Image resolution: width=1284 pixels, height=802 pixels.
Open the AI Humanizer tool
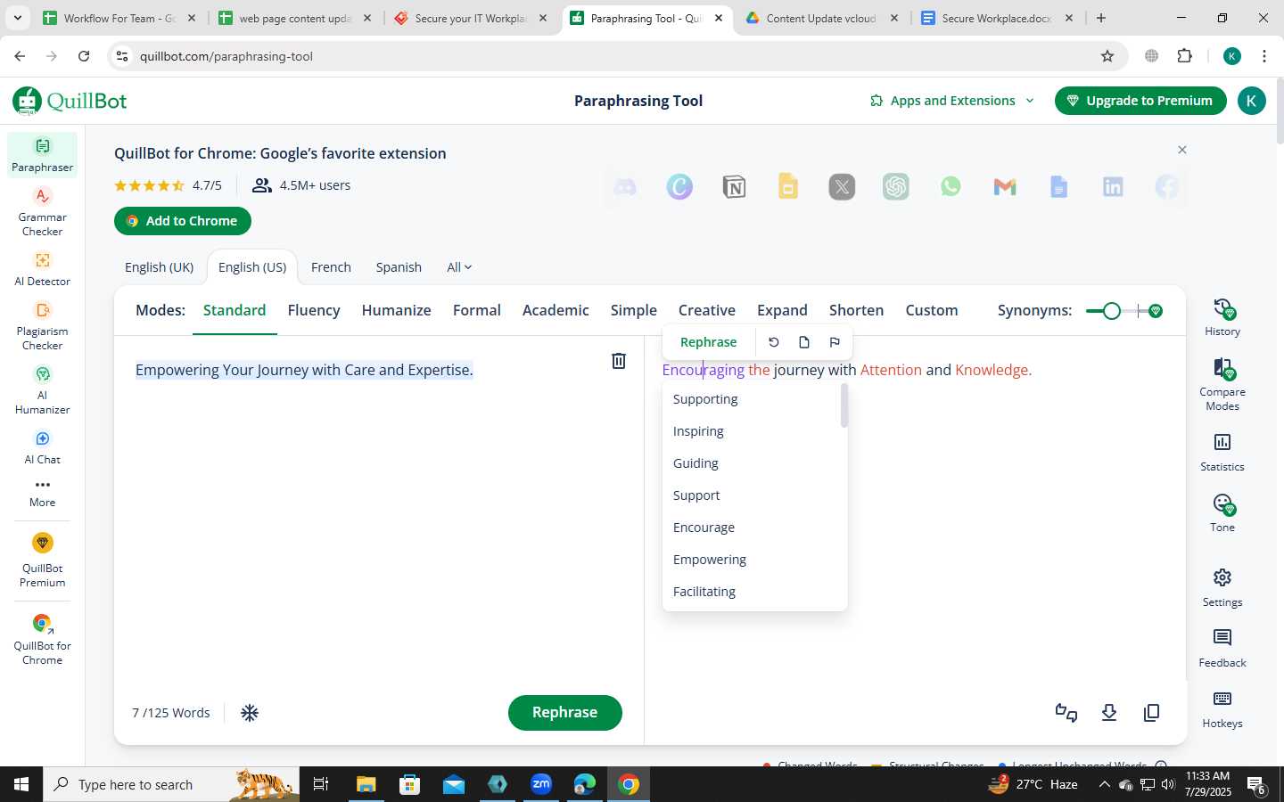point(42,390)
